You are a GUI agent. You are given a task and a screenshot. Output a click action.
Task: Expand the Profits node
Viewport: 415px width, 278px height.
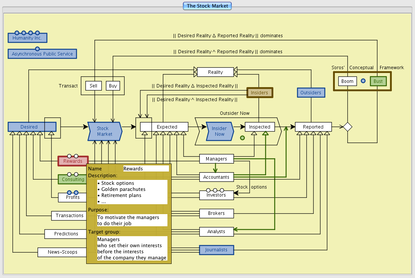point(73,197)
